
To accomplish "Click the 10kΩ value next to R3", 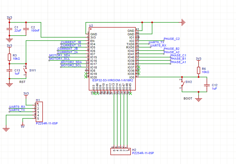I will 16,59.
